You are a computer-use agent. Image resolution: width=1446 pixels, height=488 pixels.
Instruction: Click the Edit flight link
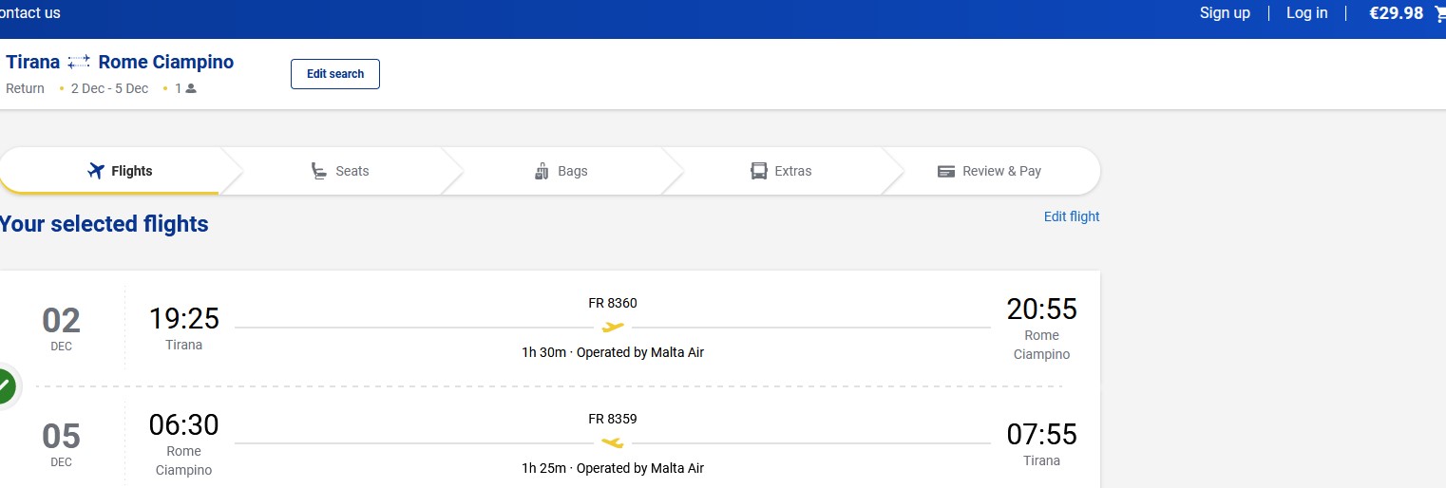[1071, 216]
